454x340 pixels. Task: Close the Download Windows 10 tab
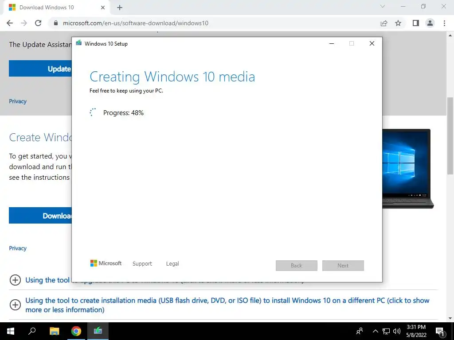point(103,8)
